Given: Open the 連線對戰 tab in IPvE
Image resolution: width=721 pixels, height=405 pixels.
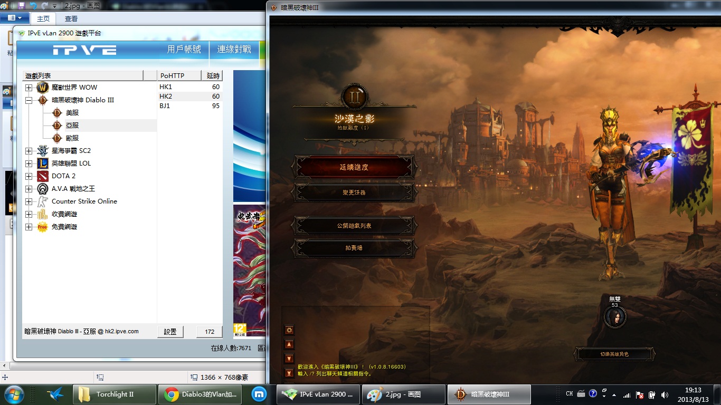Looking at the screenshot, I should [x=234, y=50].
